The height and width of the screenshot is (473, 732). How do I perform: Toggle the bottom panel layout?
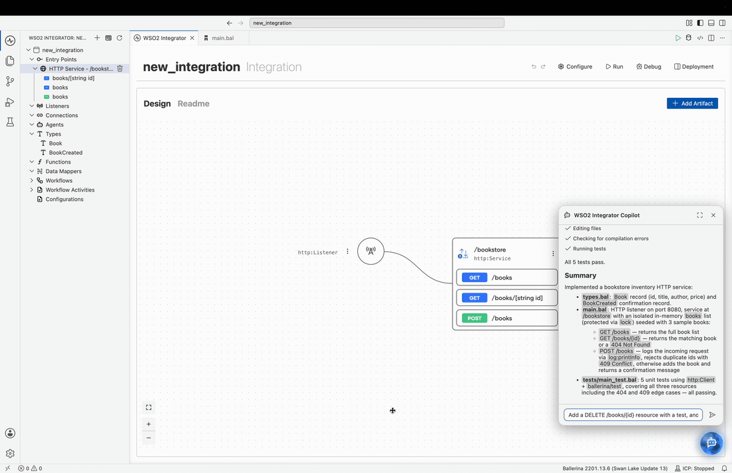click(x=711, y=23)
